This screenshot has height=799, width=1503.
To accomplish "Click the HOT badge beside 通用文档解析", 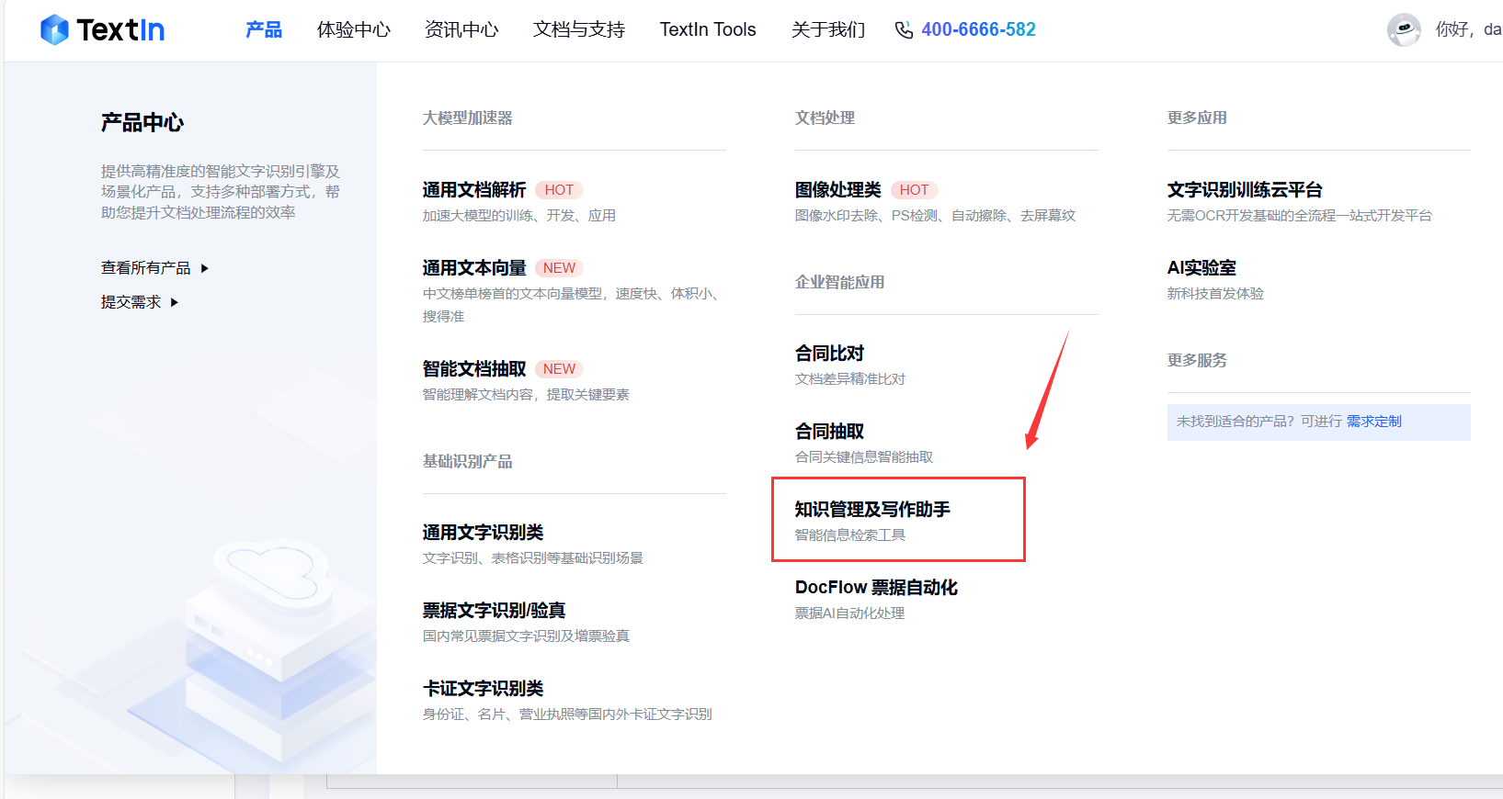I will [x=559, y=190].
